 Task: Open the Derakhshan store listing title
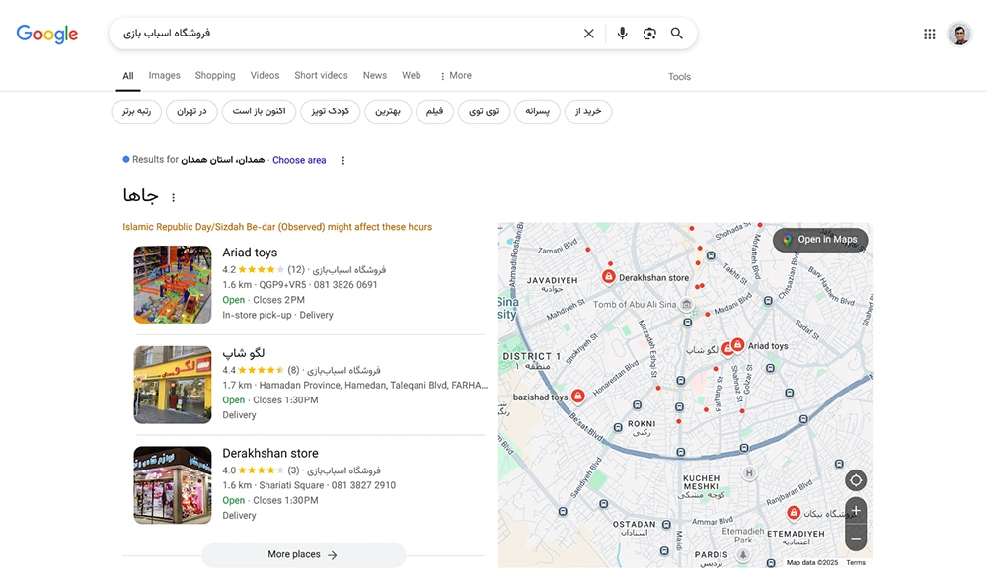coord(270,453)
